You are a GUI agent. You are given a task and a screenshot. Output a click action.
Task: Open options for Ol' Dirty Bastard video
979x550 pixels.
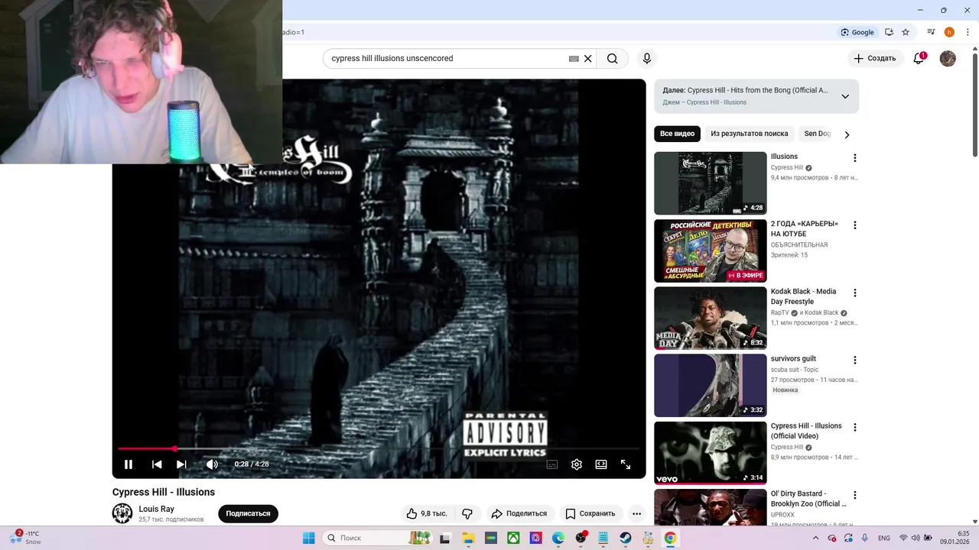click(855, 495)
